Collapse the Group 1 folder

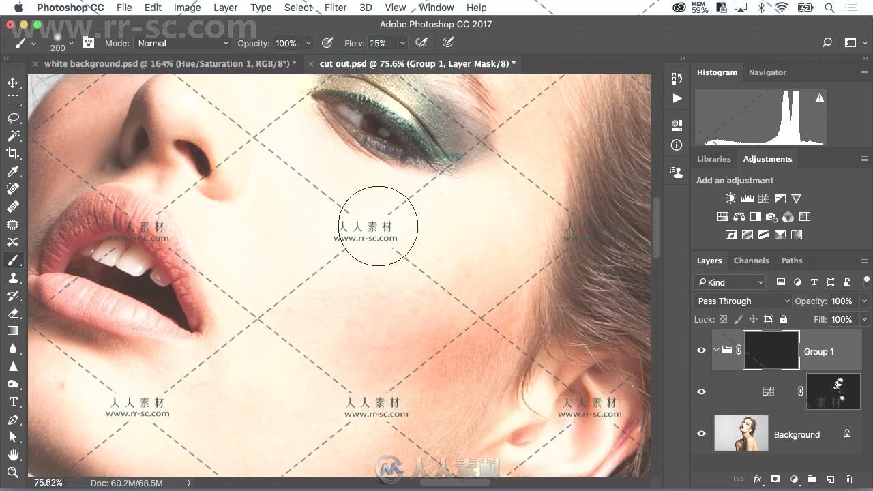[x=716, y=351]
